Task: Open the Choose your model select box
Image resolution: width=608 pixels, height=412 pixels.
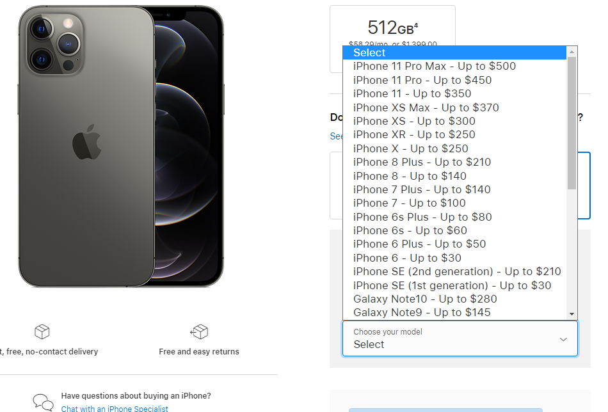Action: tap(460, 338)
